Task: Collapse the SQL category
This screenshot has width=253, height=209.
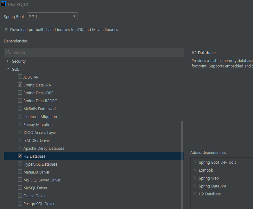Action: [8, 69]
